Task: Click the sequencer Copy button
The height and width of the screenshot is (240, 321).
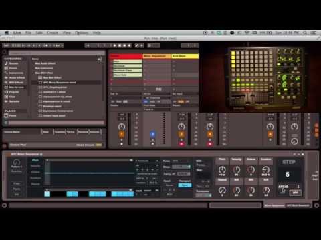Action: point(17,184)
